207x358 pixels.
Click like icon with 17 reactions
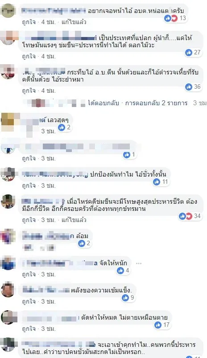point(158,325)
